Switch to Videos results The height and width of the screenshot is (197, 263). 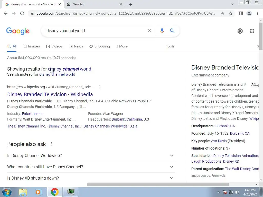pyautogui.click(x=54, y=46)
